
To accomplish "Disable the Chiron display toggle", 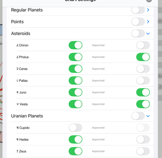I will [76, 45].
